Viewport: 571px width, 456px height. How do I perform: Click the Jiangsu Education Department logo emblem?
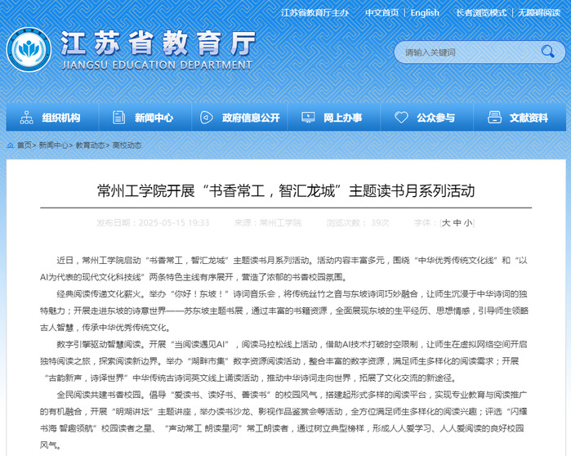[x=29, y=49]
